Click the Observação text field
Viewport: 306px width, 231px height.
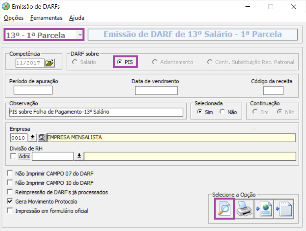click(x=96, y=112)
